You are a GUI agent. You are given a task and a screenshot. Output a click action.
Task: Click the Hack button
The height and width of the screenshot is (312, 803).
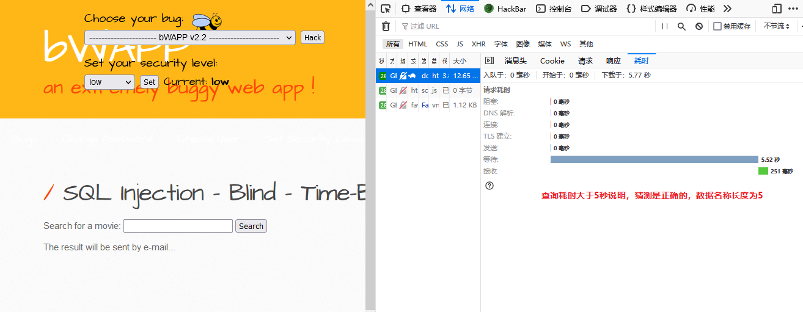coord(312,37)
